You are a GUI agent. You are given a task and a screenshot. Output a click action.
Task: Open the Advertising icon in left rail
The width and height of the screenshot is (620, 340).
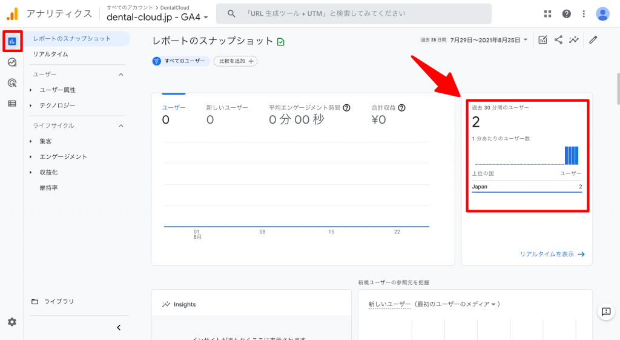click(x=12, y=82)
